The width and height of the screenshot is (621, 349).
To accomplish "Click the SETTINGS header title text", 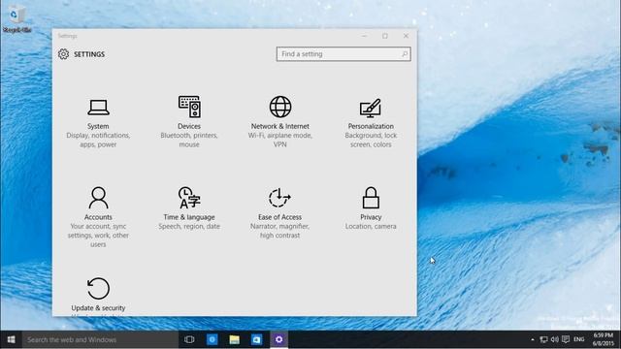I will 89,54.
